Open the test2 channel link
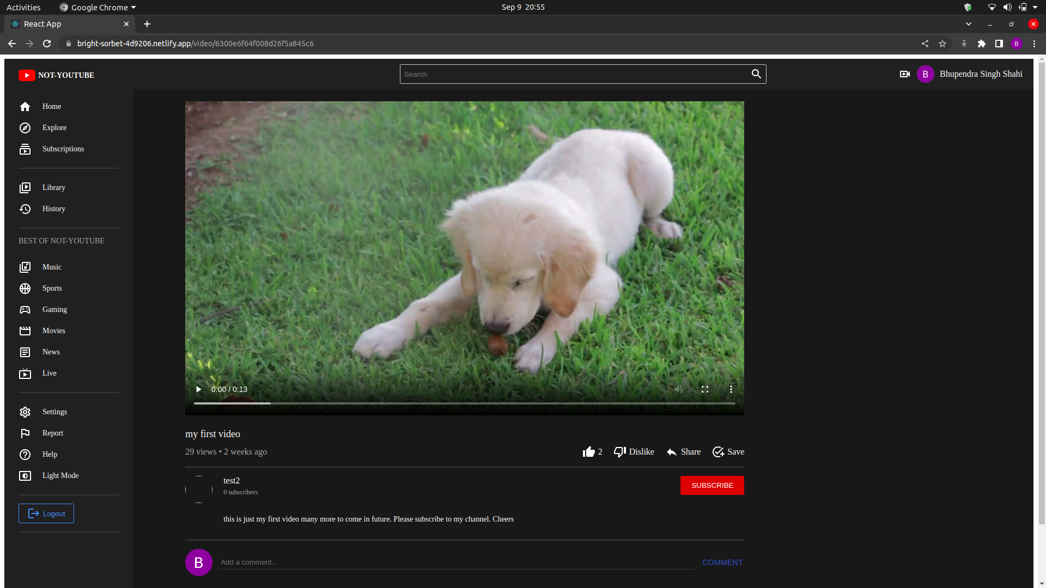 point(231,480)
